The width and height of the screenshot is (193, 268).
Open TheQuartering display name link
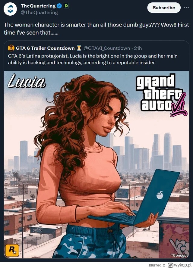click(x=38, y=6)
